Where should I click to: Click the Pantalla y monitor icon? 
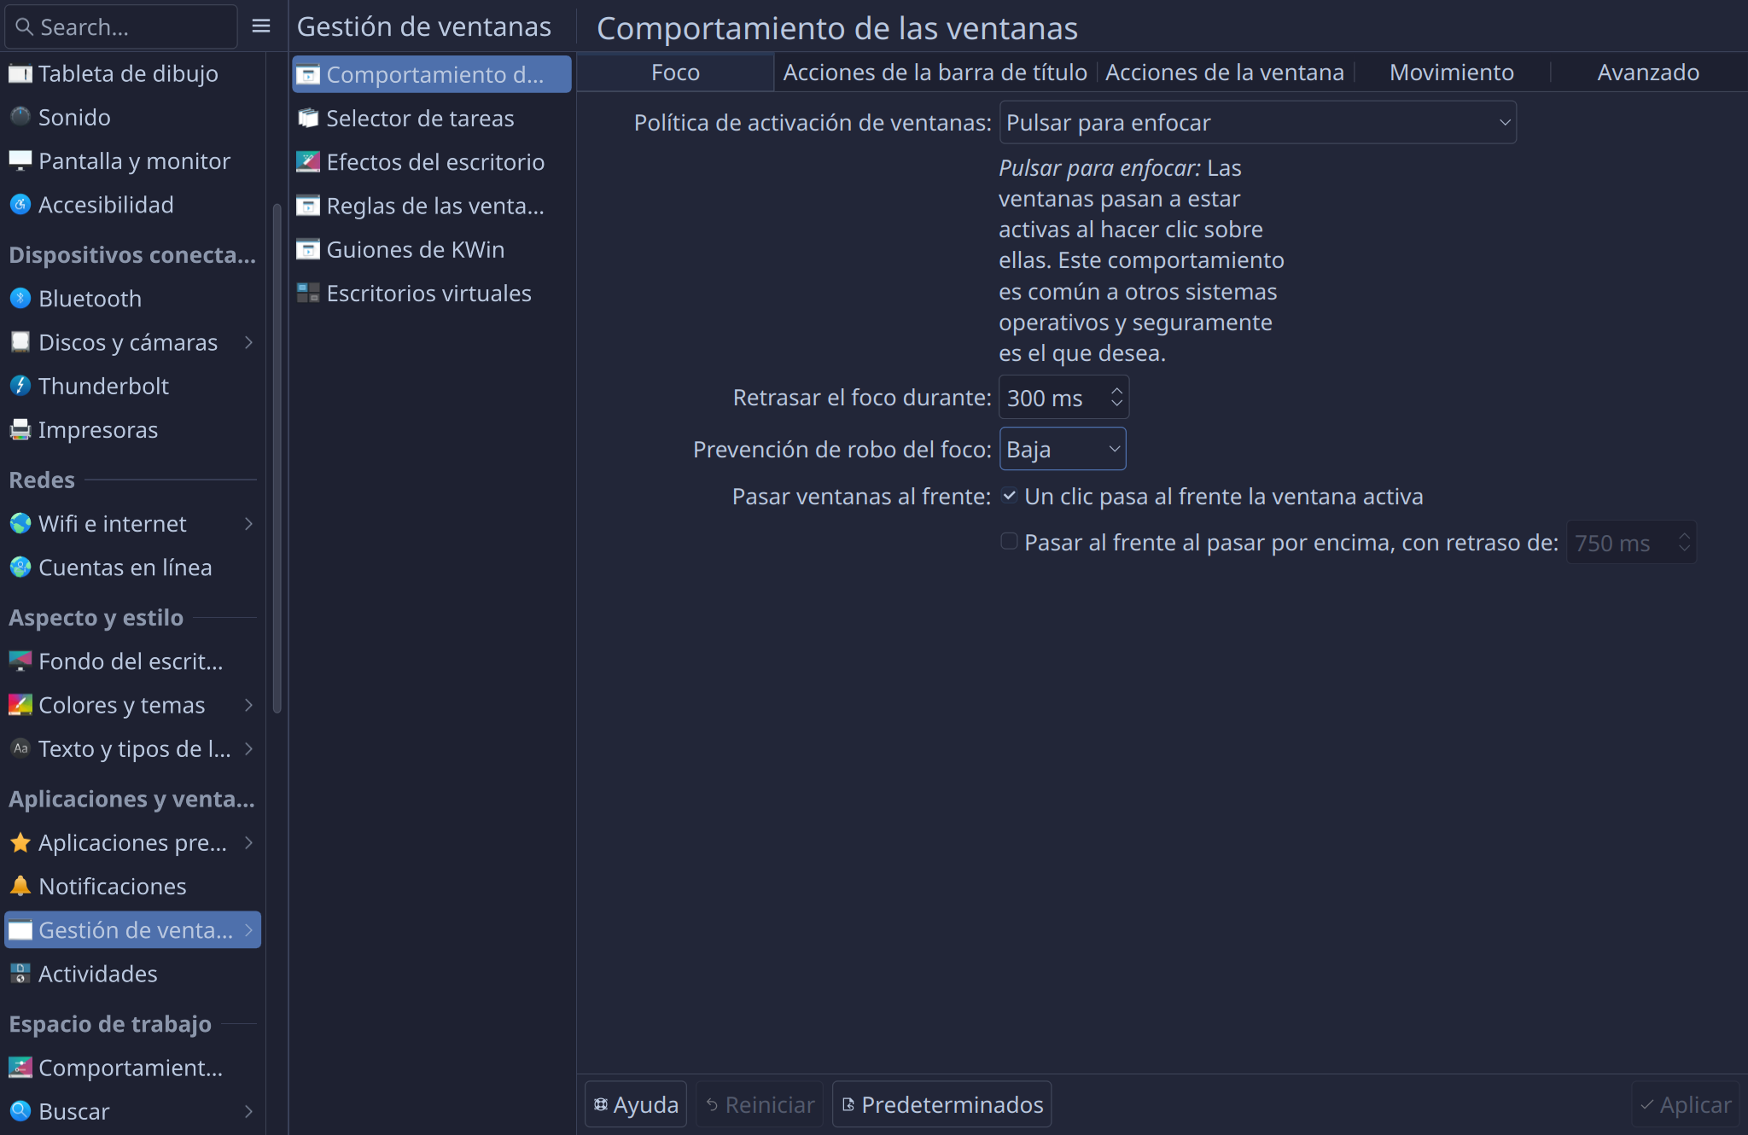click(20, 160)
